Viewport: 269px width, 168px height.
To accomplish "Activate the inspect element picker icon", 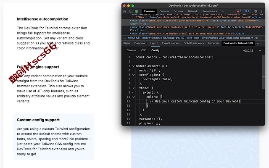I will pyautogui.click(x=125, y=11).
